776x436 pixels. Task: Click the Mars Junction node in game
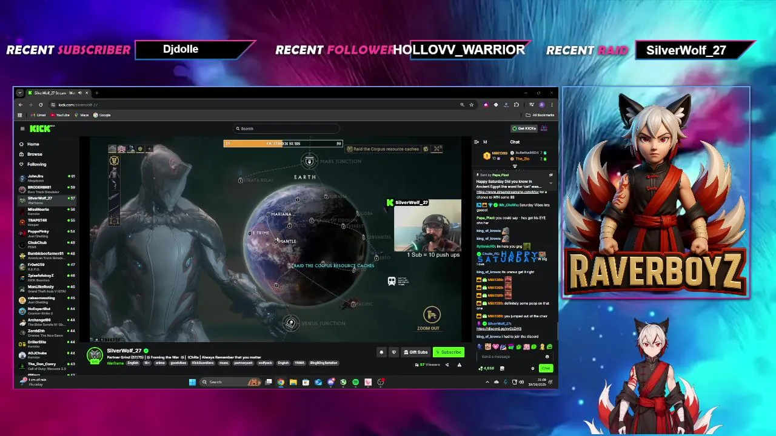(309, 161)
